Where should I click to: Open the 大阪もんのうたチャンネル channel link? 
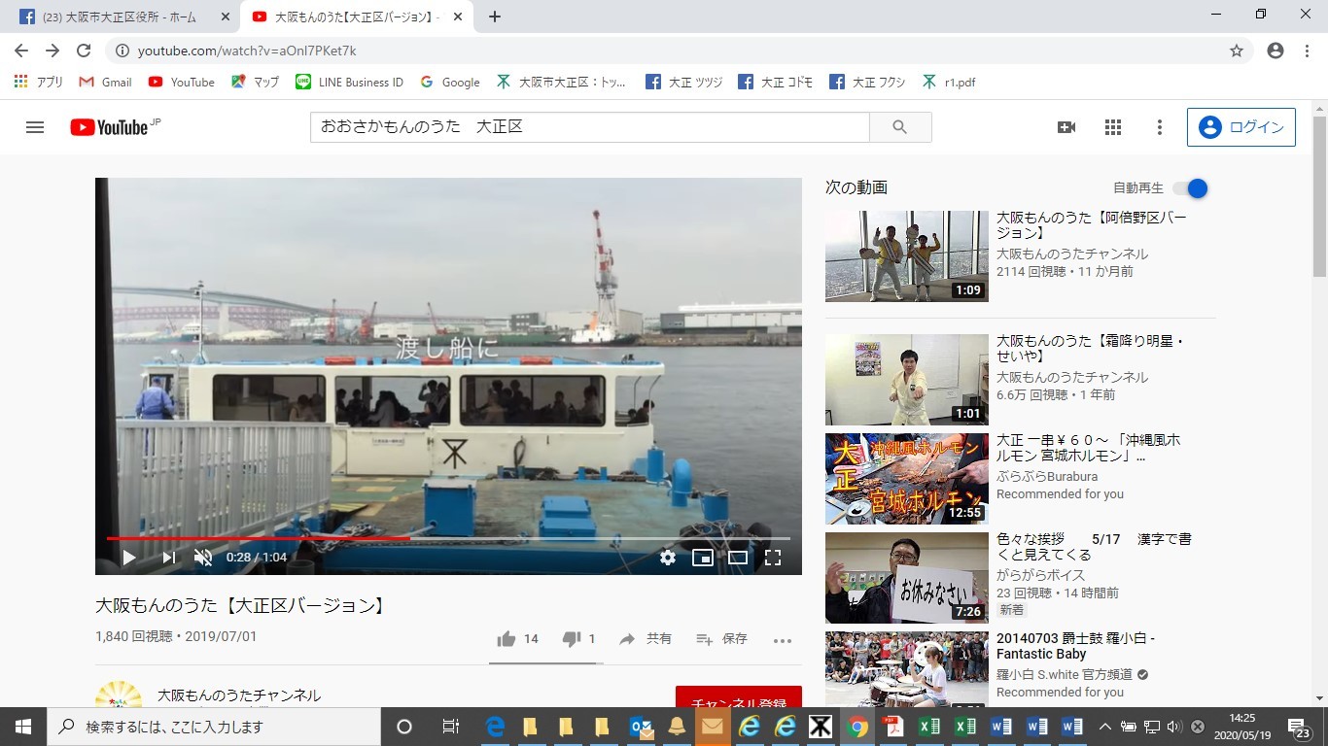pos(236,695)
